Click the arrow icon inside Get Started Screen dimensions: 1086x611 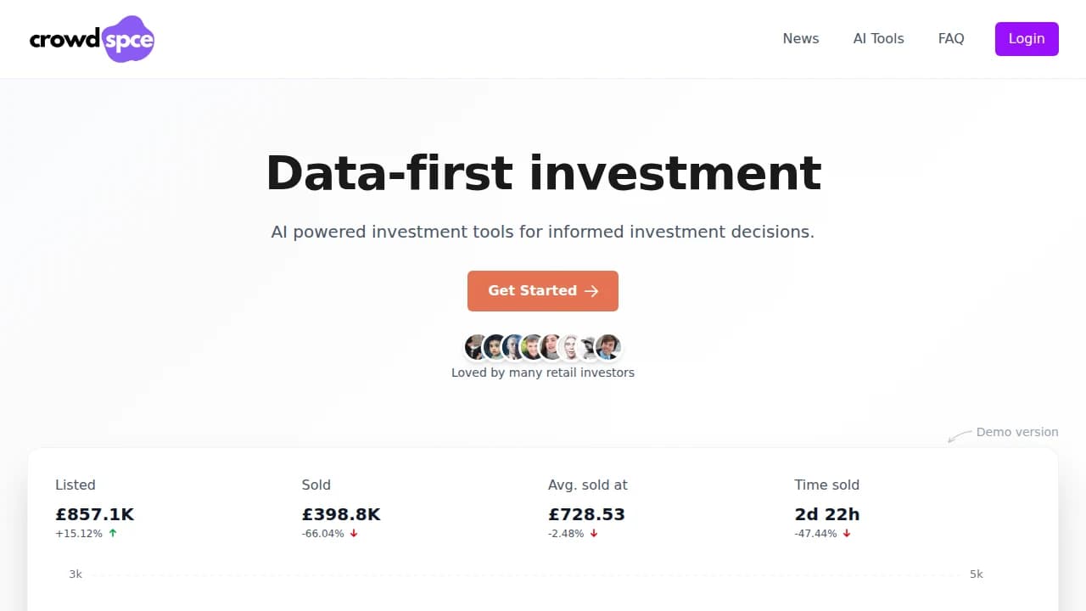591,290
